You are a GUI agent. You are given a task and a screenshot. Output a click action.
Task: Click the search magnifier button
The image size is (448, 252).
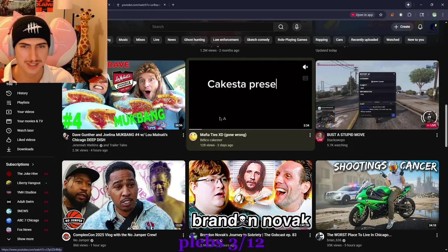pyautogui.click(x=281, y=27)
